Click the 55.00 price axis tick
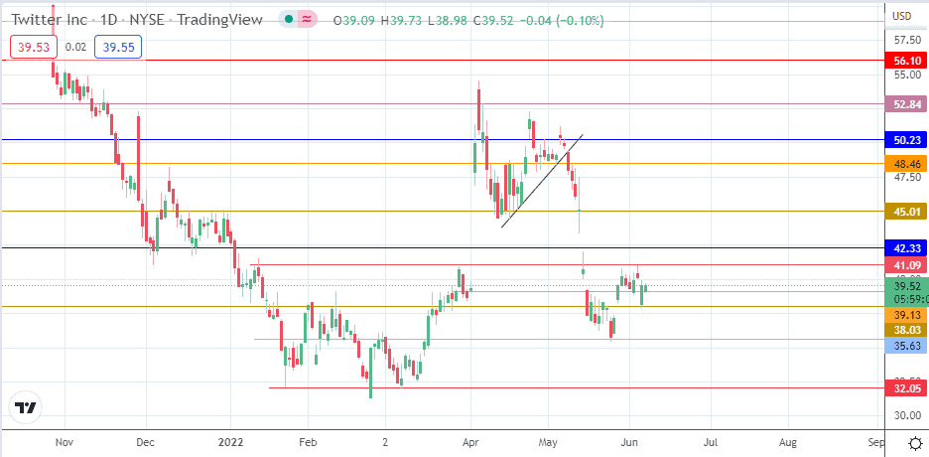The width and height of the screenshot is (929, 457). [907, 75]
